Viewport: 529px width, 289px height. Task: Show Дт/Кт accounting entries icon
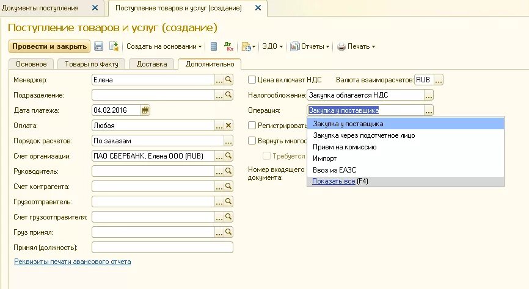click(228, 46)
